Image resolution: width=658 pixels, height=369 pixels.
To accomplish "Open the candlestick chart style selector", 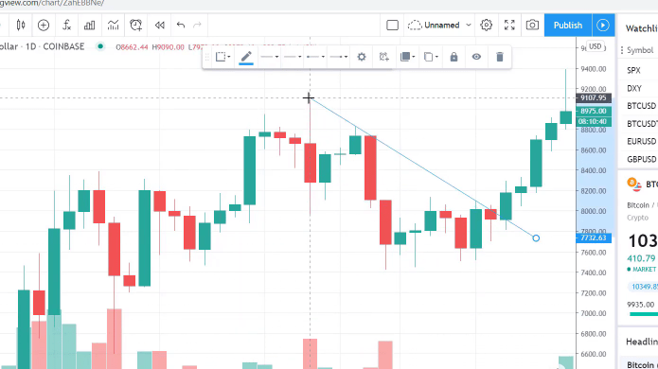I will [21, 26].
